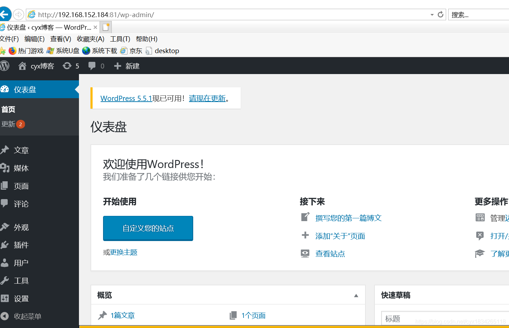Open a new browser tab
The image size is (509, 328).
106,27
